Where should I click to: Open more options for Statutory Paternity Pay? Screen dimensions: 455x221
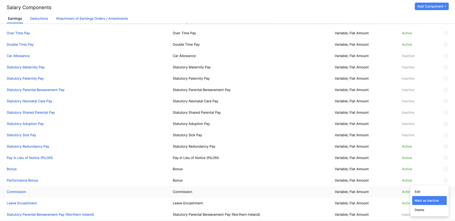[x=446, y=79]
